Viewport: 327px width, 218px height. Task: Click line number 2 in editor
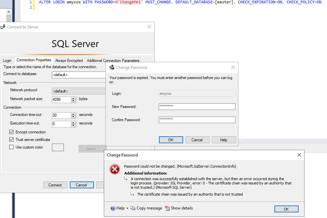31,7
